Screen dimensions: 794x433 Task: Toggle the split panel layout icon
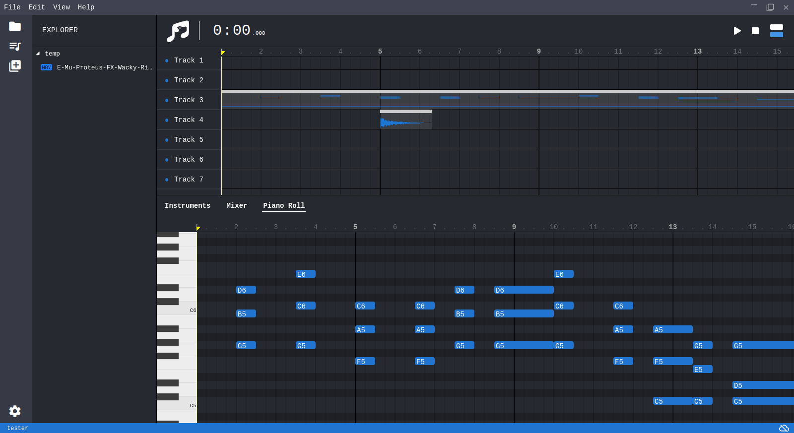pyautogui.click(x=777, y=31)
